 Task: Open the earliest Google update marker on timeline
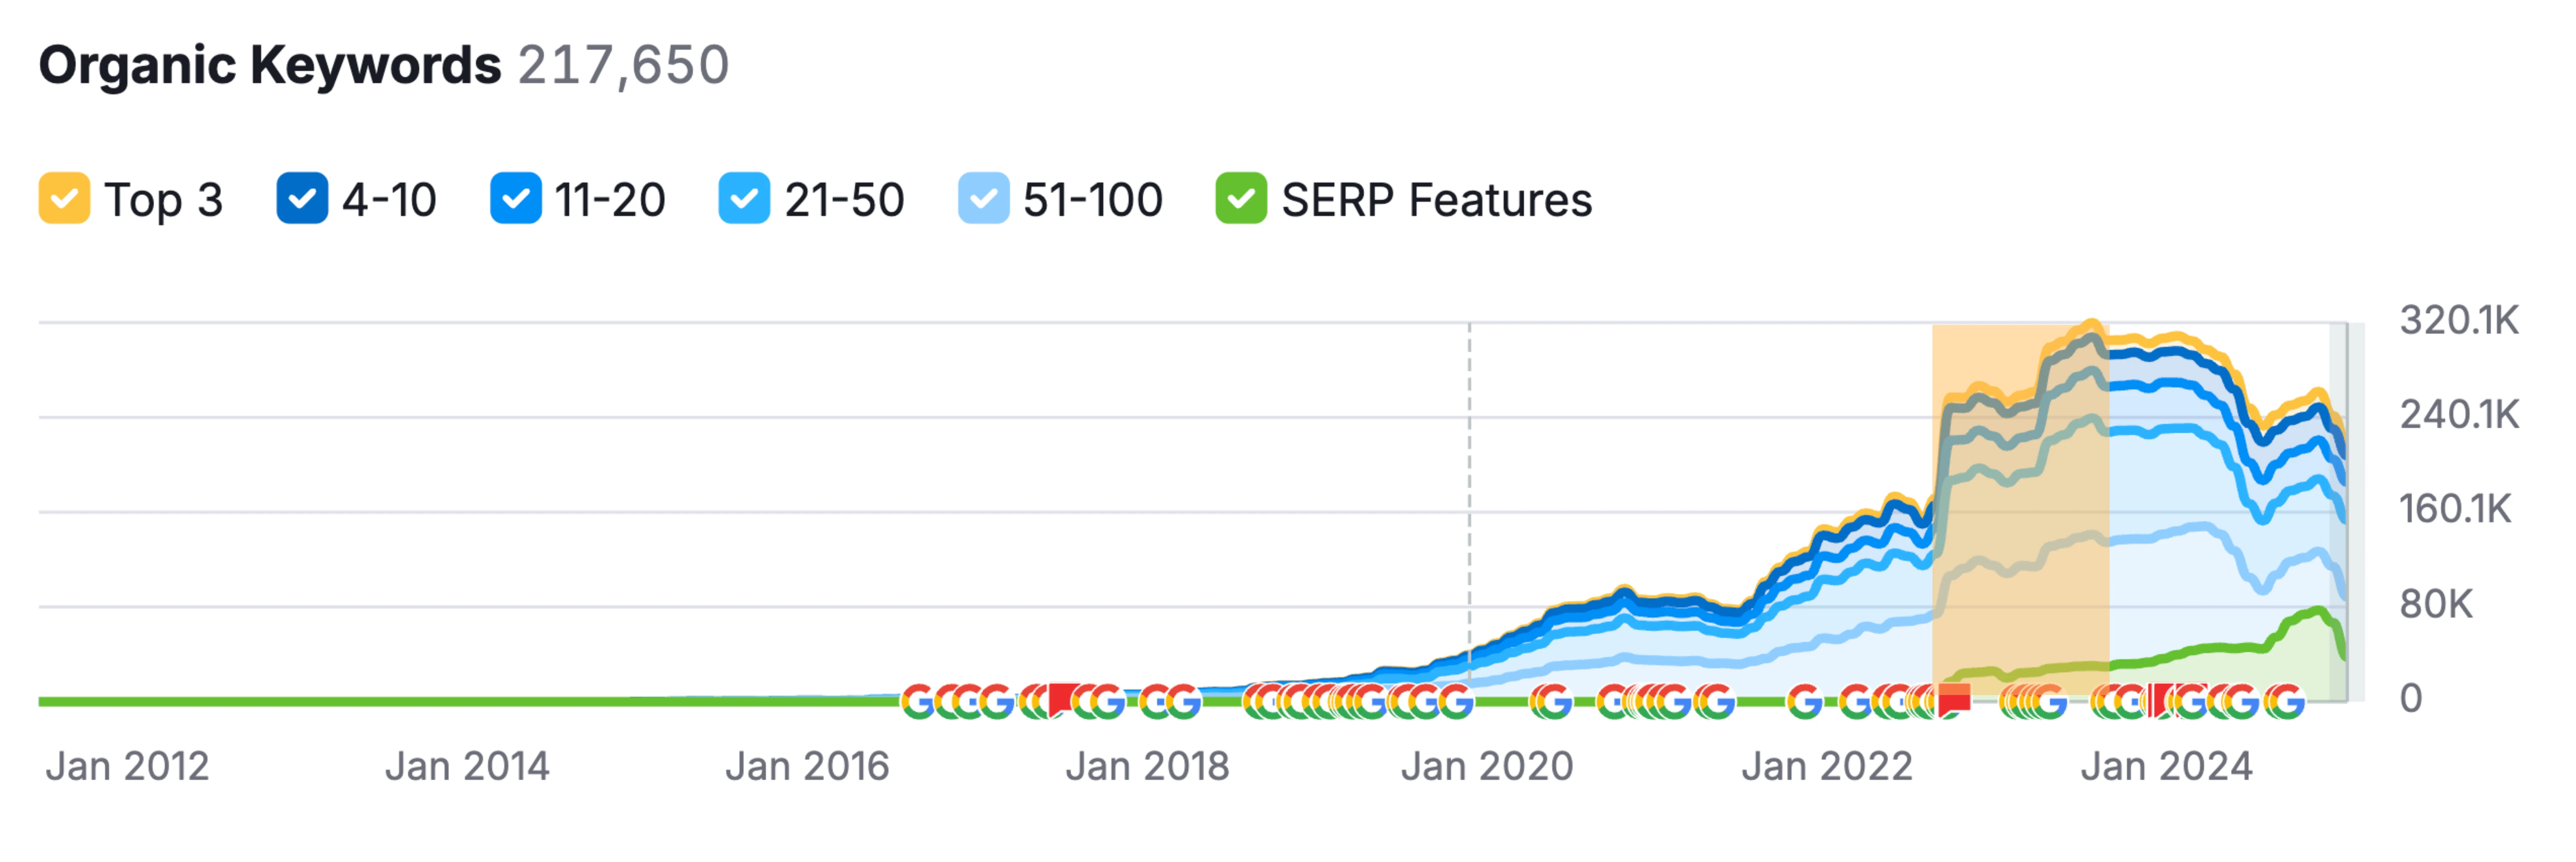[x=918, y=702]
